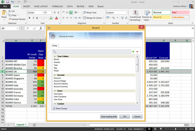Apply the Calculation cell style
Image resolution: width=195 pixels, height=131 pixels.
pos(180,17)
